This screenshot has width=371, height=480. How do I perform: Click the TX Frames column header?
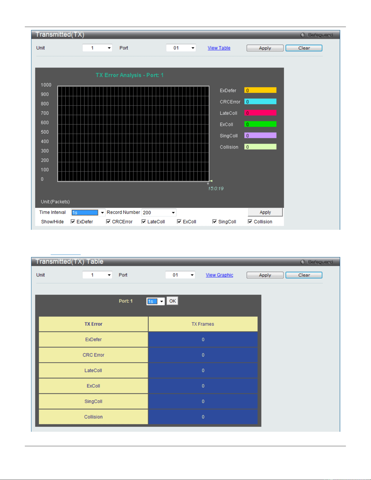tap(203, 324)
